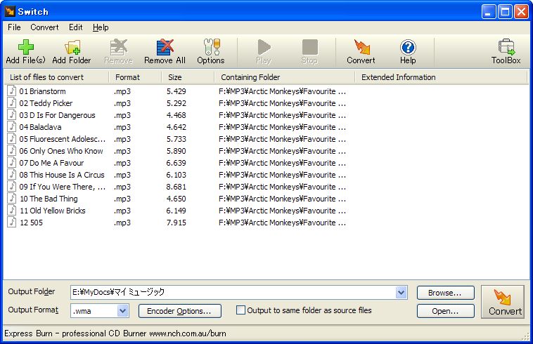Select the file icon for 04 Balaclava
This screenshot has height=344, width=533.
click(x=12, y=126)
